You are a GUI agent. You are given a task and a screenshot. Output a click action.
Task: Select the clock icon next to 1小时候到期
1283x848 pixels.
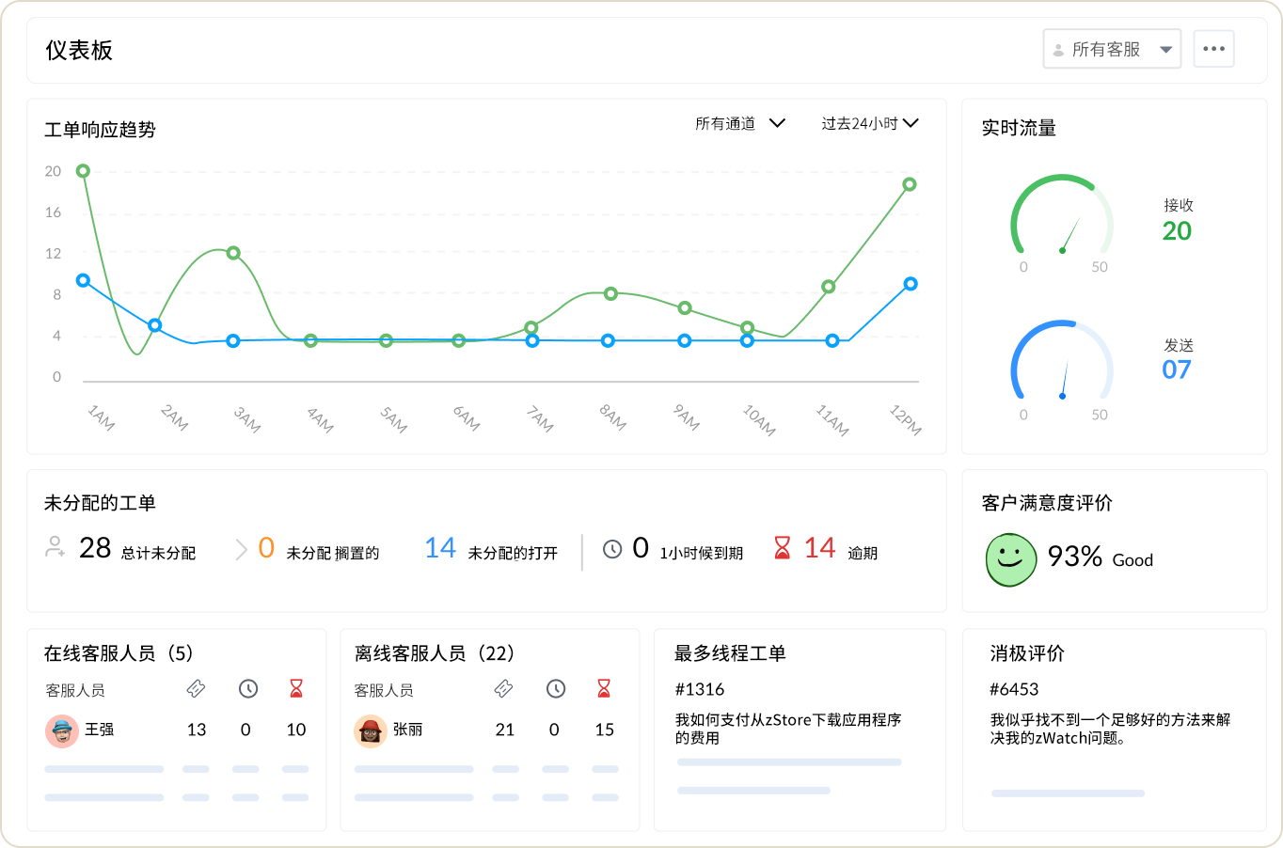(614, 547)
